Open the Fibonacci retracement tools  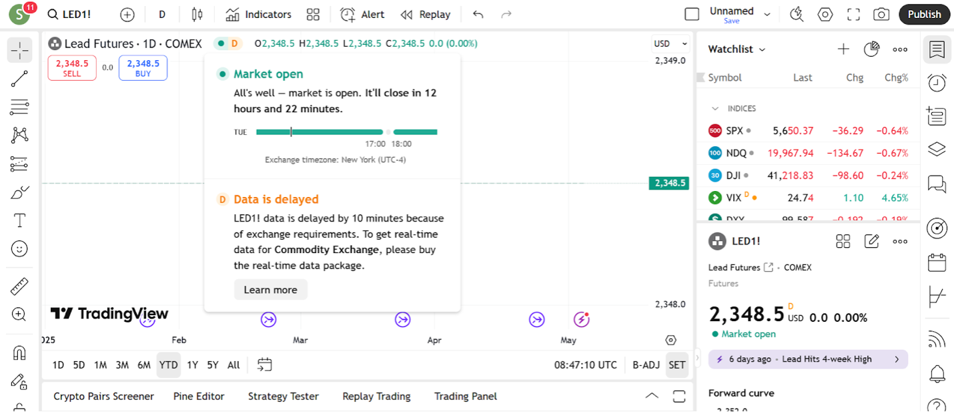click(x=19, y=107)
